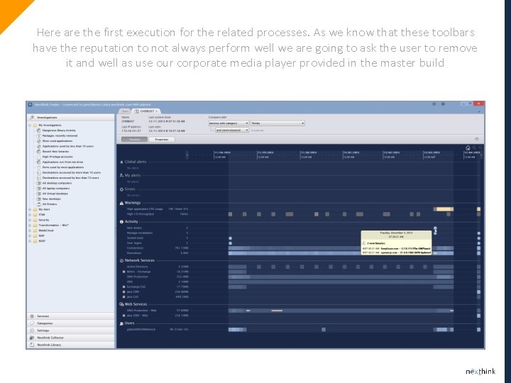The image size is (511, 383).
Task: Switch to the Properties view
Action: pos(162,140)
